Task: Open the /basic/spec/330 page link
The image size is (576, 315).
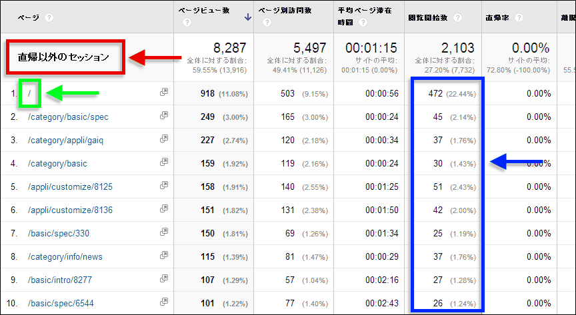Action: tap(59, 233)
